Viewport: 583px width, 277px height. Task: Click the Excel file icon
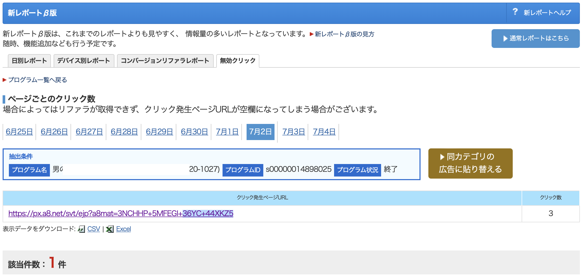coord(110,229)
